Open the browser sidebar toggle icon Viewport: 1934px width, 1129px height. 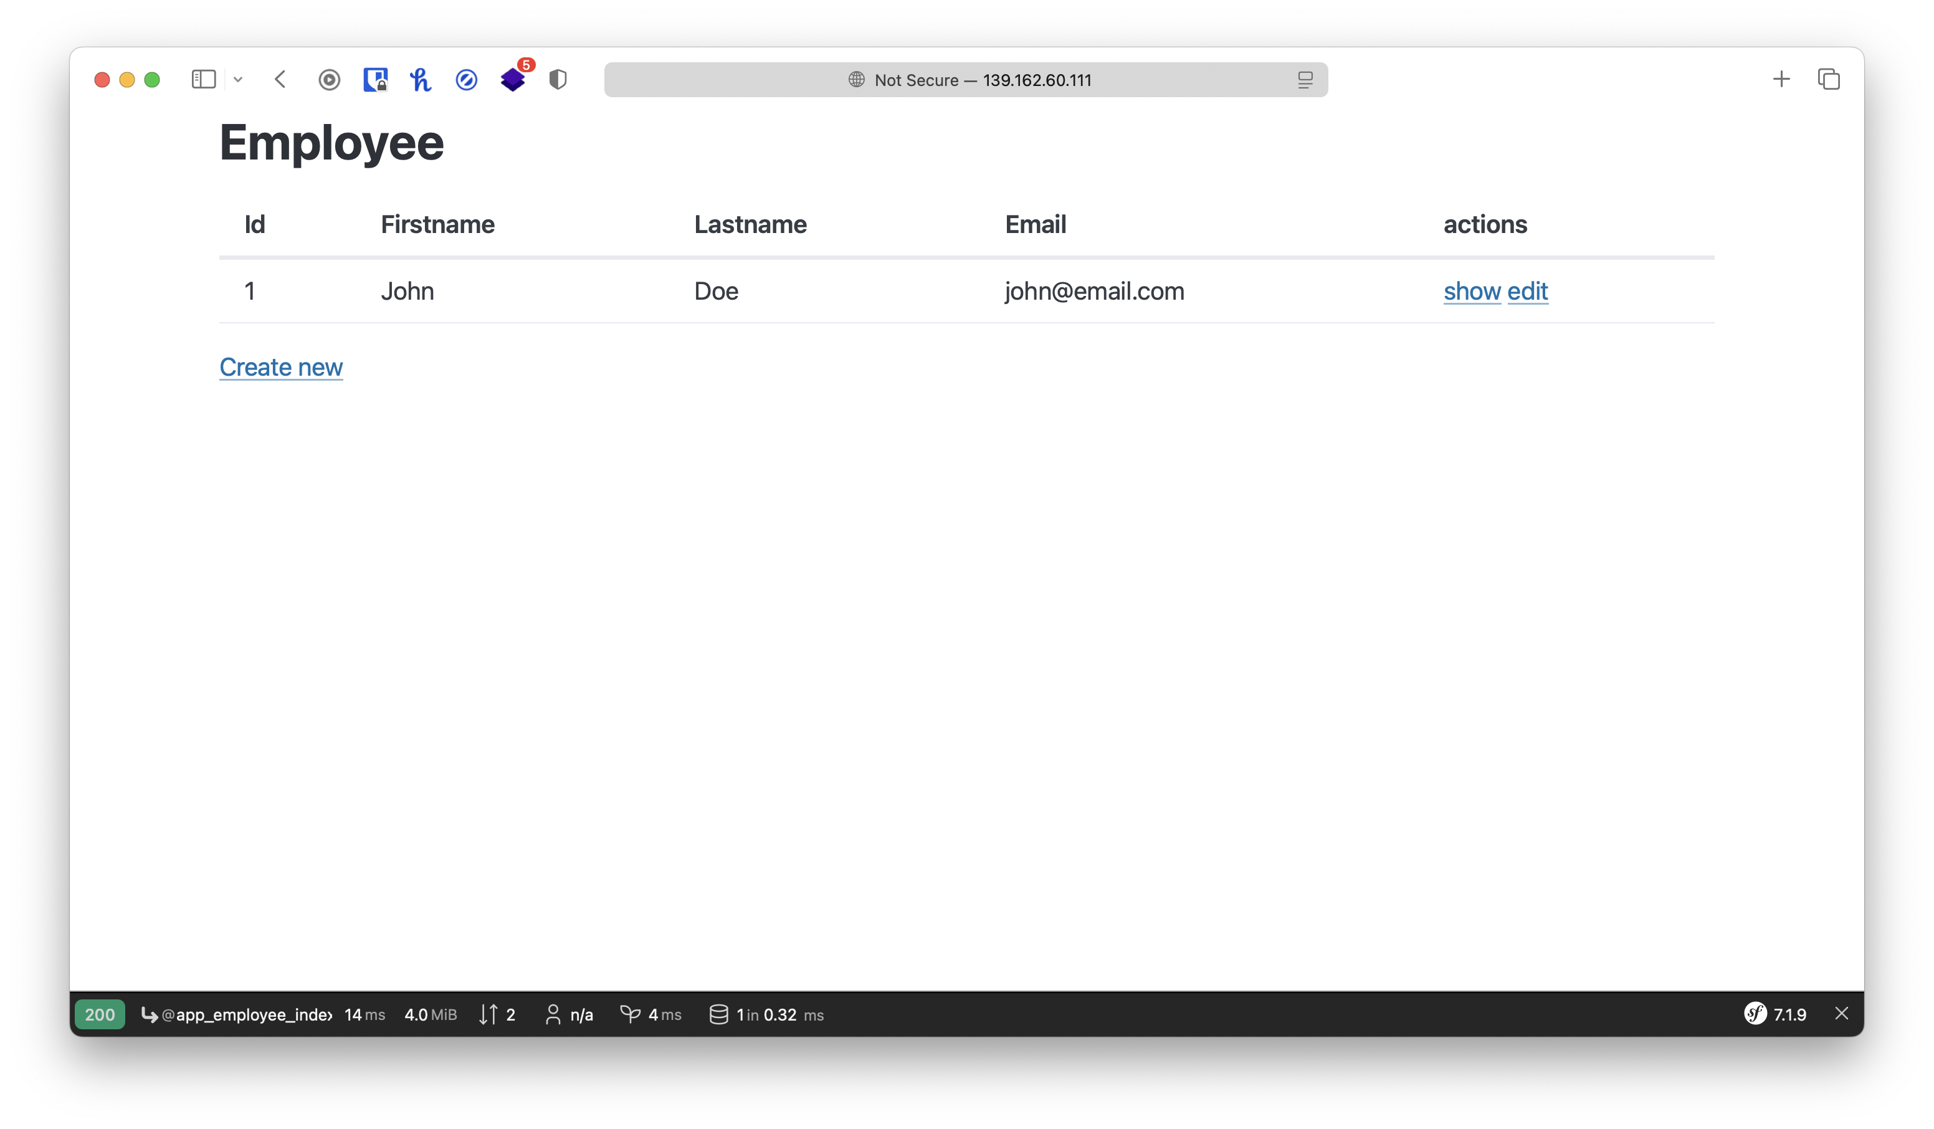(x=203, y=79)
